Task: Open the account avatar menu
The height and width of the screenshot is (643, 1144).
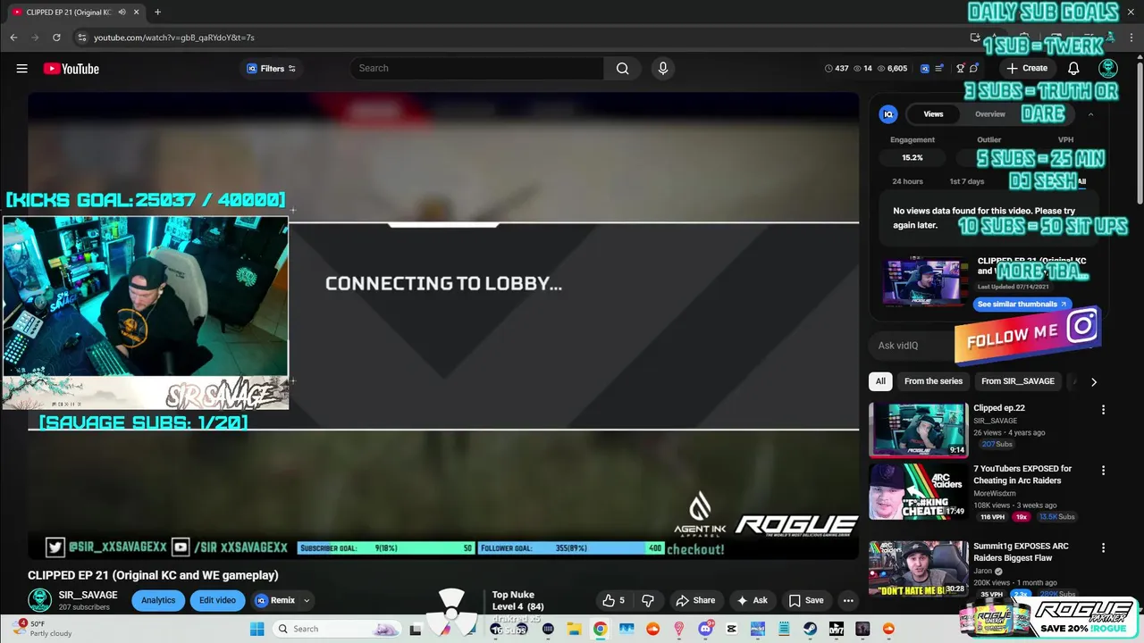Action: coord(1108,69)
